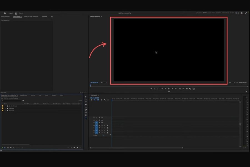Click the New Item icon in Project panel
250x167 pixels.
pyautogui.click(x=77, y=148)
